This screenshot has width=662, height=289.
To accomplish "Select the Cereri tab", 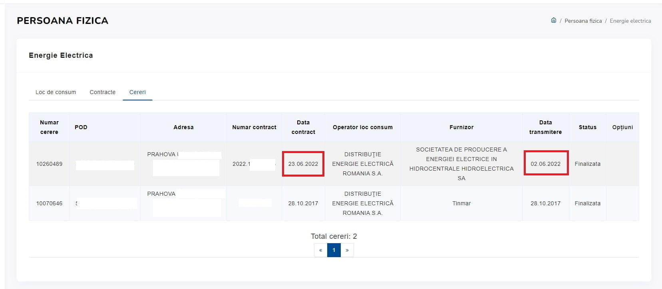I will tap(137, 92).
